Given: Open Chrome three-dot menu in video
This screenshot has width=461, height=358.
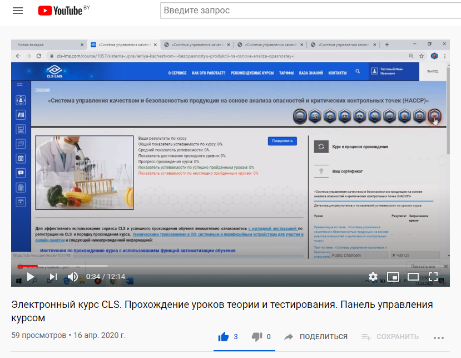Looking at the screenshot, I should (445, 56).
